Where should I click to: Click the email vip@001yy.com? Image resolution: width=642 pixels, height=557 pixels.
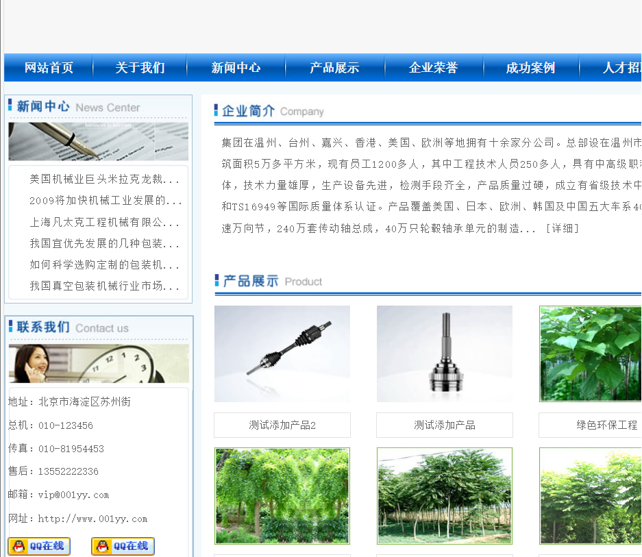74,495
